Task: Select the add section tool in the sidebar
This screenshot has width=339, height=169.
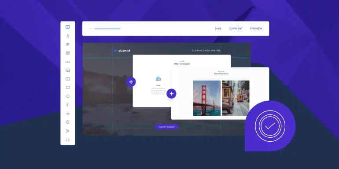Action: click(68, 27)
